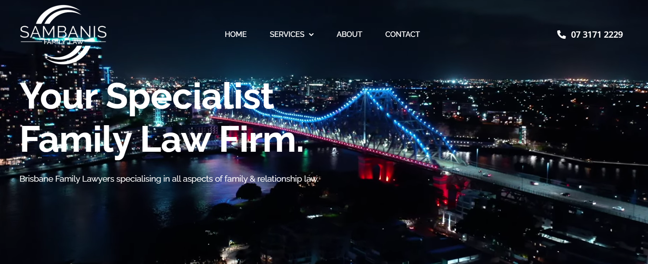Click the FAMILY LAW tagline in logo
The height and width of the screenshot is (264, 648).
(x=63, y=42)
